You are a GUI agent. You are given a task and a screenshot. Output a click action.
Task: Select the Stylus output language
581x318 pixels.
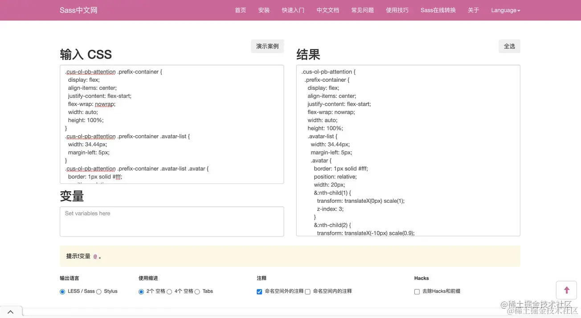pos(99,291)
